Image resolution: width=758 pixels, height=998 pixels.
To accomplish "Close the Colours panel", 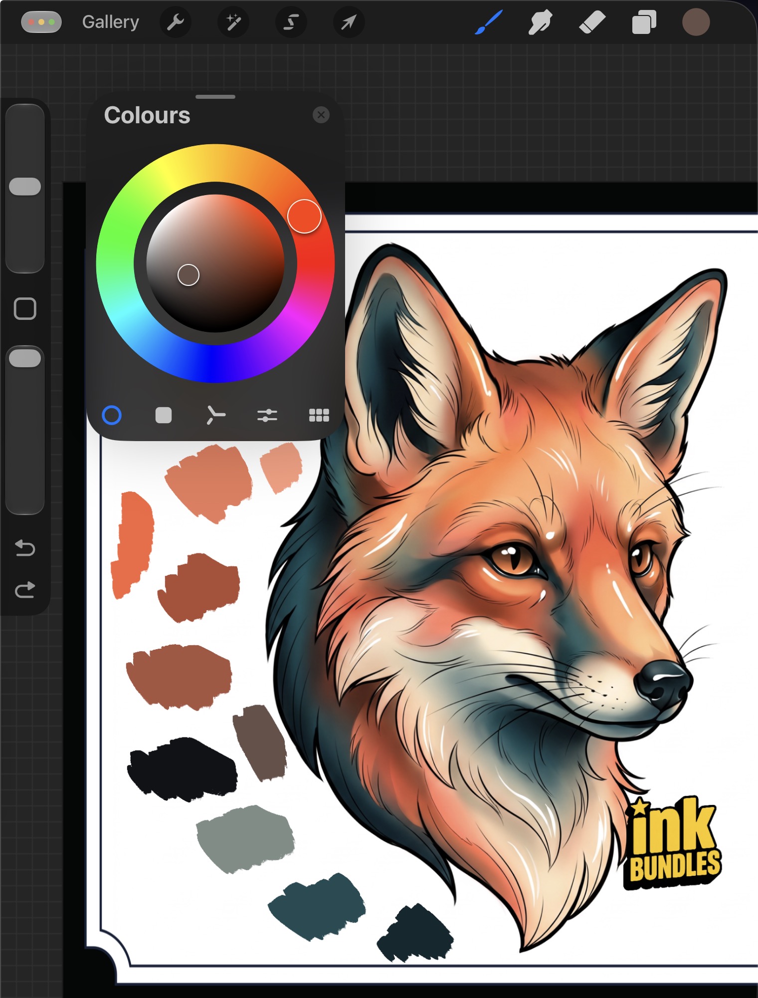I will click(321, 115).
